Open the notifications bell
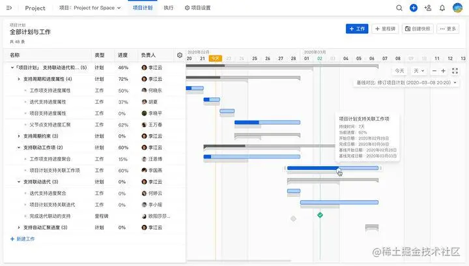 pyautogui.click(x=442, y=8)
